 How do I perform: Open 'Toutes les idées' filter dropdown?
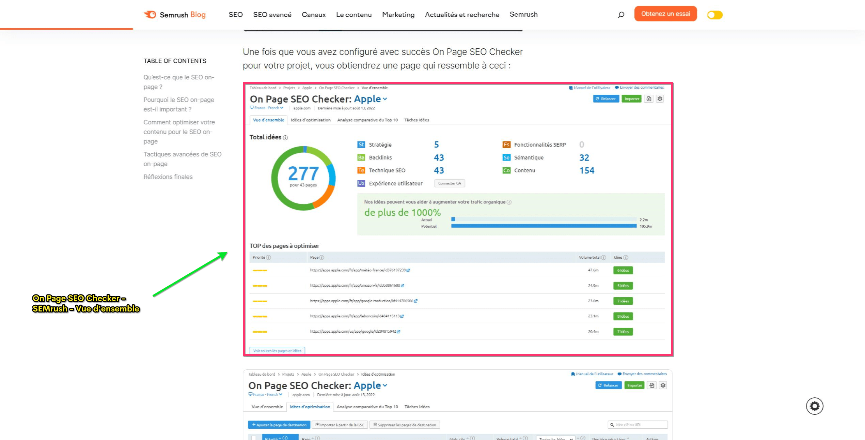[x=555, y=438]
